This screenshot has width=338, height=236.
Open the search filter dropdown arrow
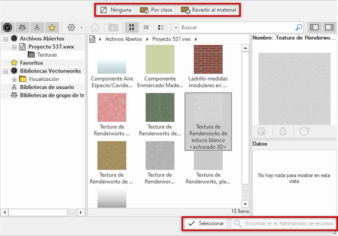(x=176, y=27)
